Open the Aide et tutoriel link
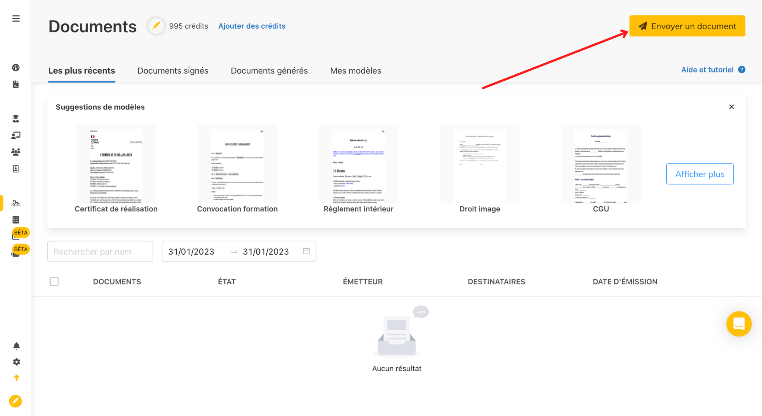 point(707,70)
